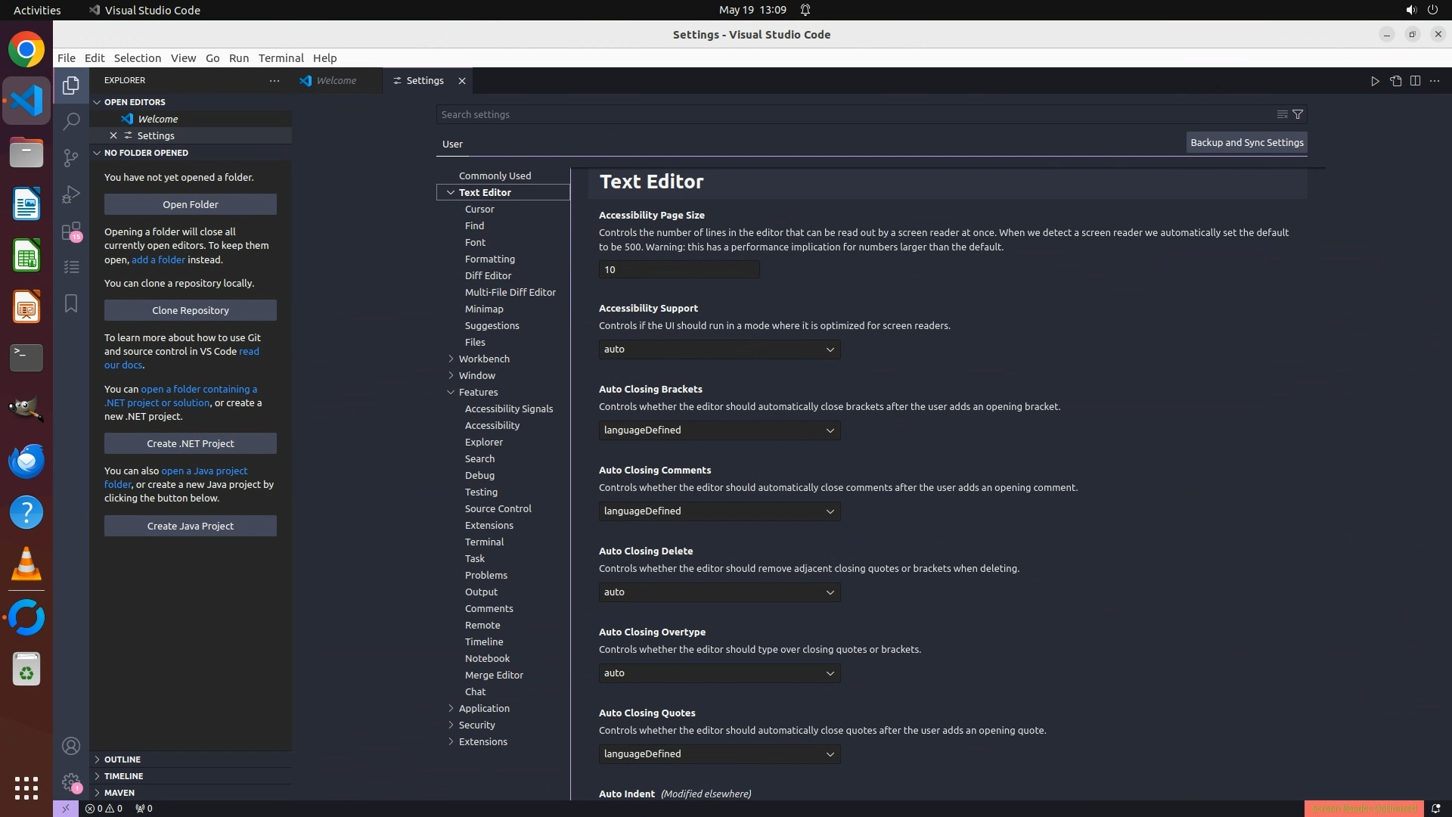Screen dimensions: 1452x817
Task: Open the Terminal menu
Action: tap(281, 58)
